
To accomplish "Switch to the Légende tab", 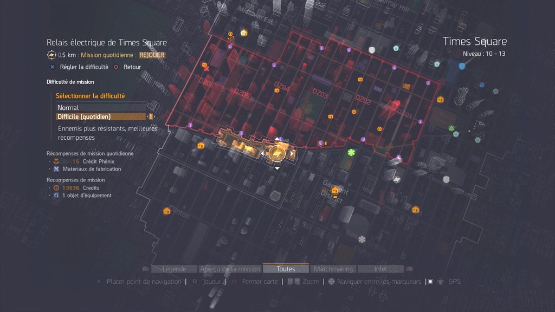I will (174, 269).
